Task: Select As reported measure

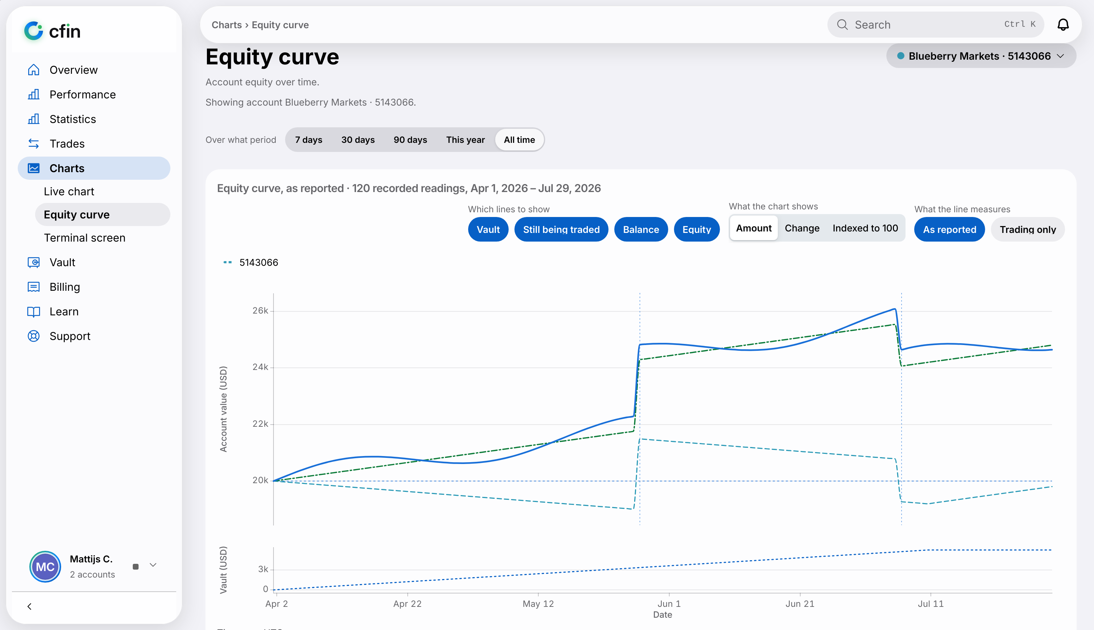Action: pos(949,229)
